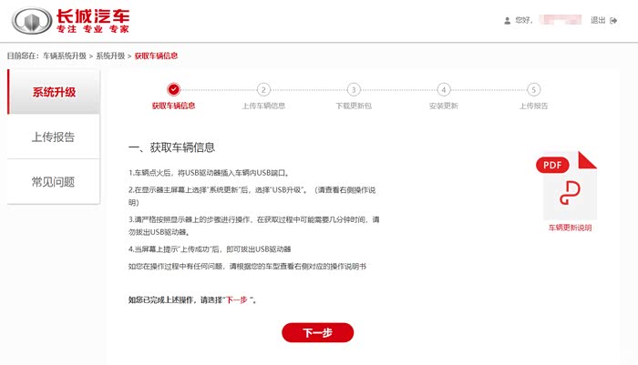638x365 pixels.
Task: Click the step 2 circle indicator
Action: pyautogui.click(x=263, y=89)
